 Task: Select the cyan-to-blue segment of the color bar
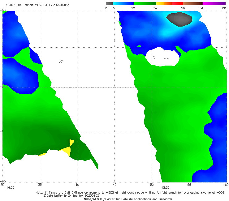click(123, 4)
